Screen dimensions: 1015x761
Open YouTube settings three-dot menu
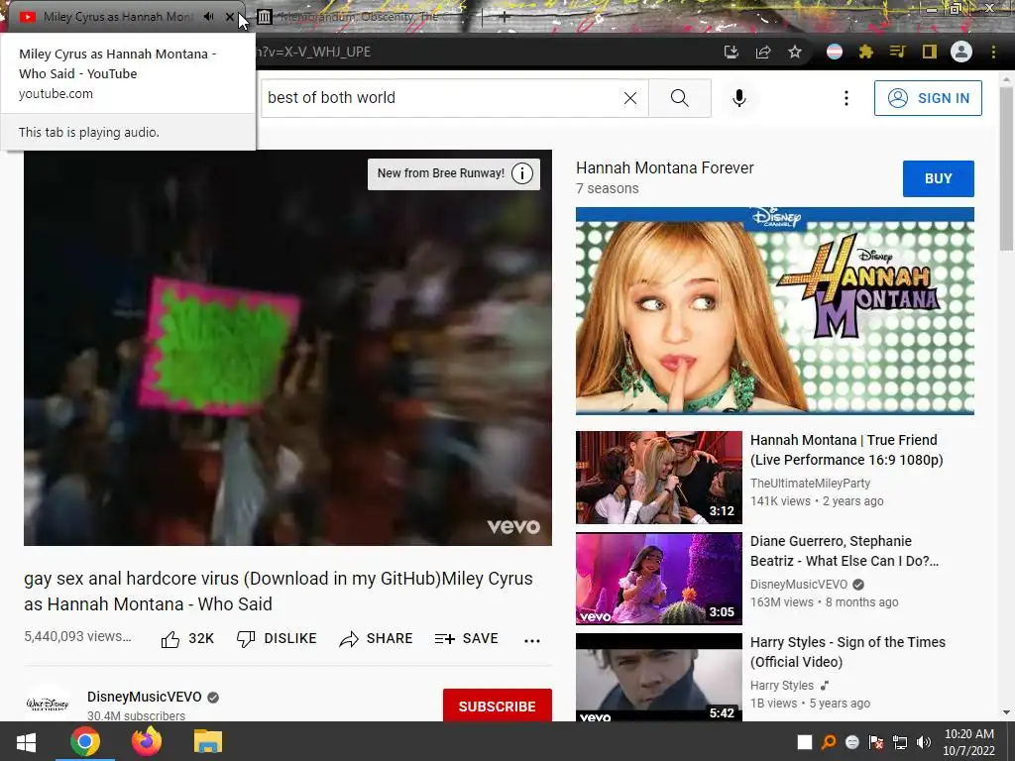(846, 98)
